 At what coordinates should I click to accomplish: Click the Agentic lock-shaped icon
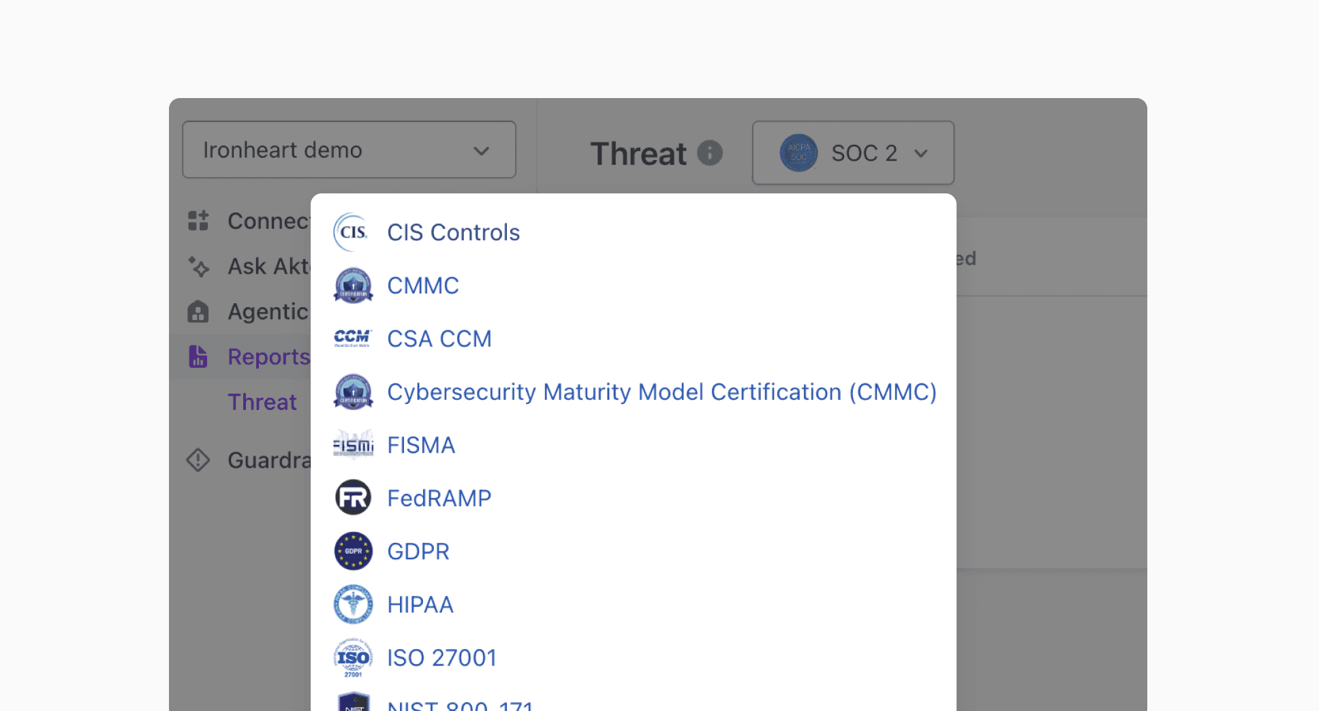[x=198, y=311]
